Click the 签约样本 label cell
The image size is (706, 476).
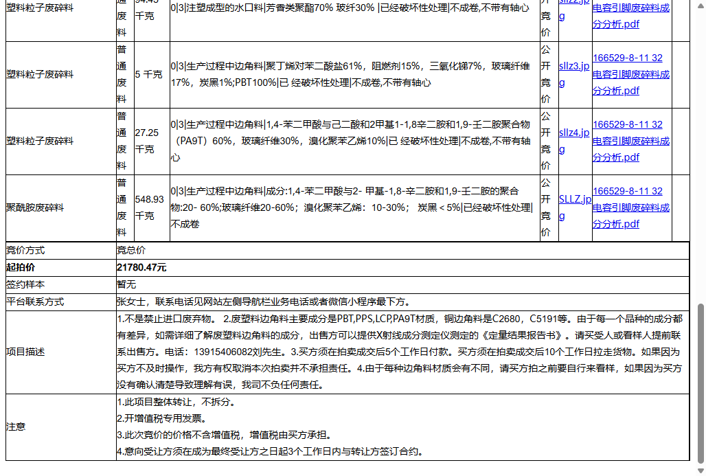point(61,284)
